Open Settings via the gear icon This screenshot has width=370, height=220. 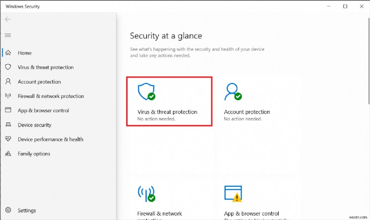pyautogui.click(x=8, y=210)
